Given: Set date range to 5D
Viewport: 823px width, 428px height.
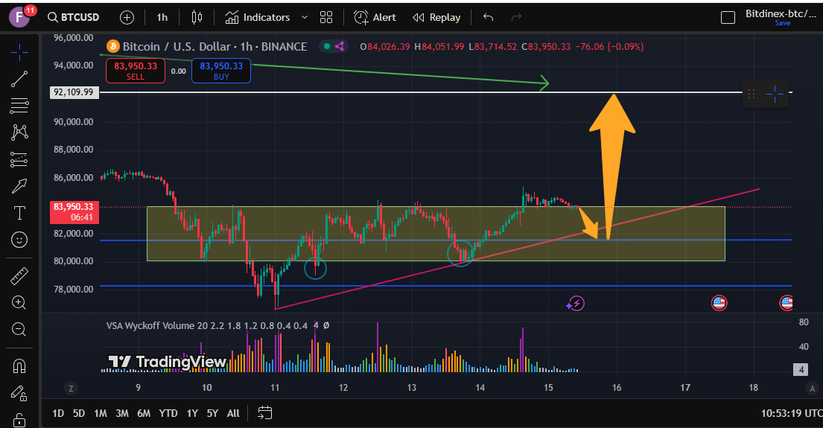Looking at the screenshot, I should tap(79, 413).
